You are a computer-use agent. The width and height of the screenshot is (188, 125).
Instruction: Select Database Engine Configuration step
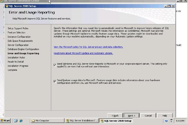tap(23, 49)
